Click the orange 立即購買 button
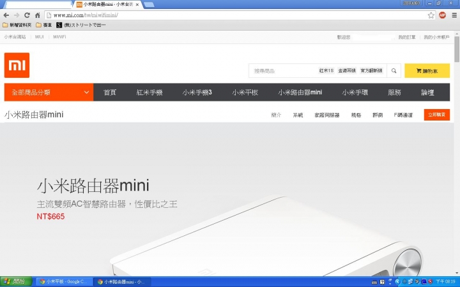The height and width of the screenshot is (287, 460). coord(436,115)
